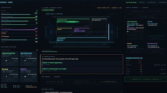Click the Hülle flicken button under Schiffs-Upgrades

(x=146, y=11)
